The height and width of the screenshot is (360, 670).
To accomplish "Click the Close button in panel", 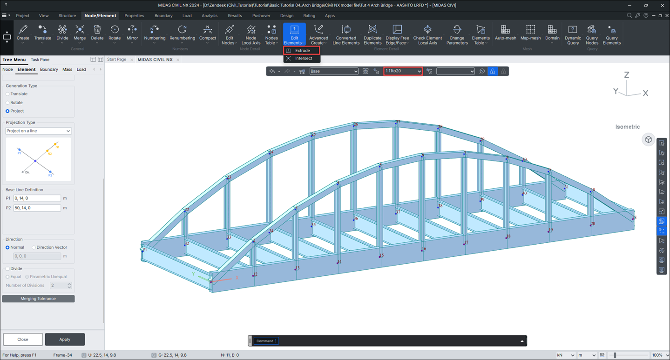I will tap(23, 340).
